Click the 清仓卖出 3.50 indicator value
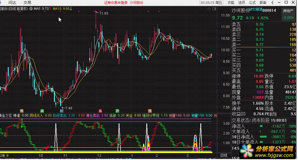This screenshot has height=160, width=298. click(x=97, y=116)
